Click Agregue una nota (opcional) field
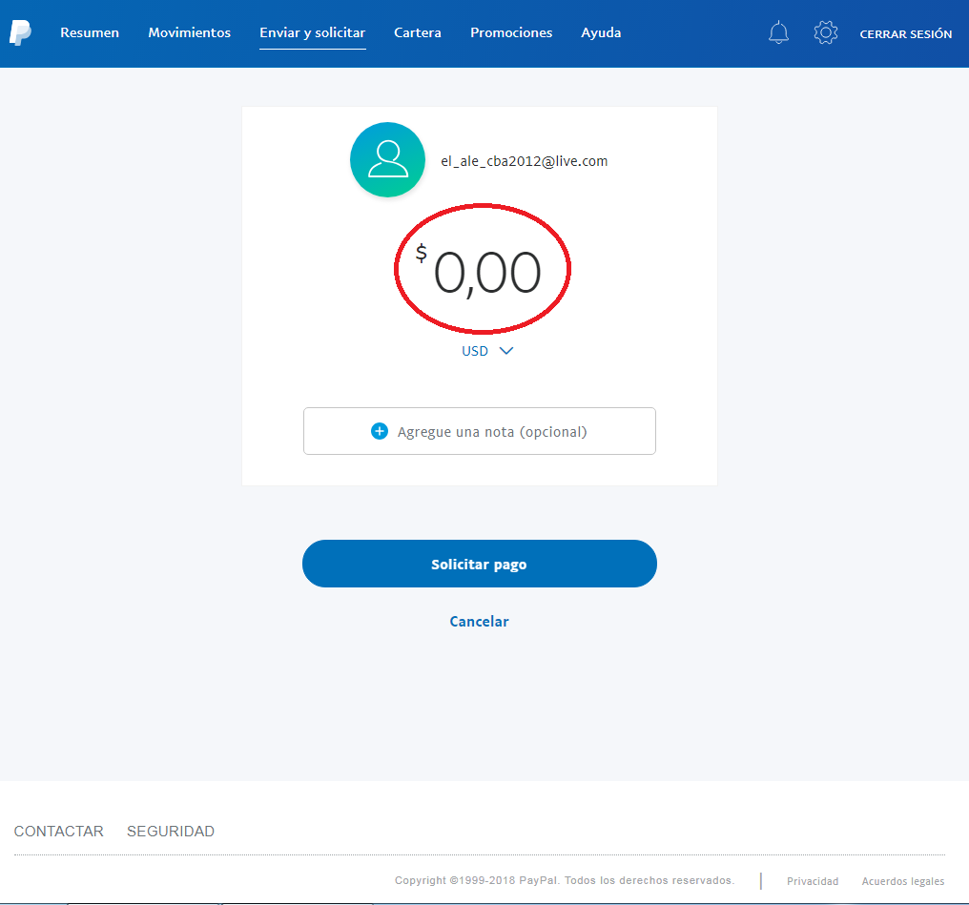 (479, 431)
